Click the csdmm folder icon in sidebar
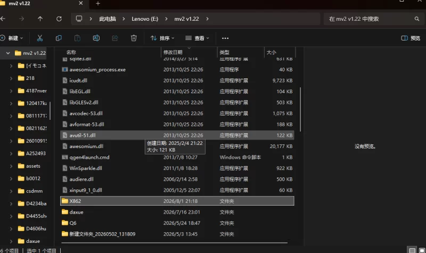 21,191
